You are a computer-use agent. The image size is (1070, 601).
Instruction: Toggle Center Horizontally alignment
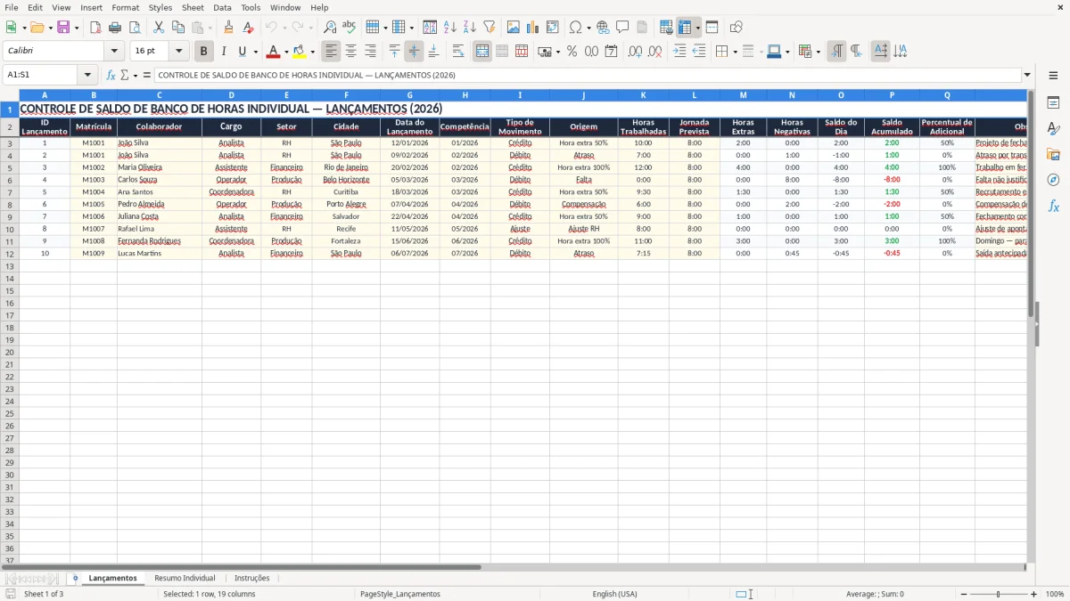351,52
